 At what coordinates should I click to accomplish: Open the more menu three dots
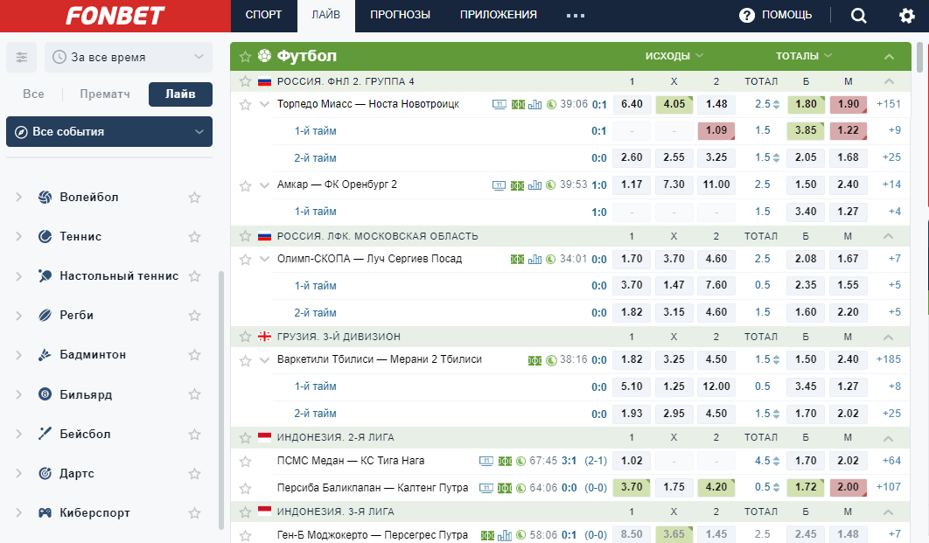[576, 16]
